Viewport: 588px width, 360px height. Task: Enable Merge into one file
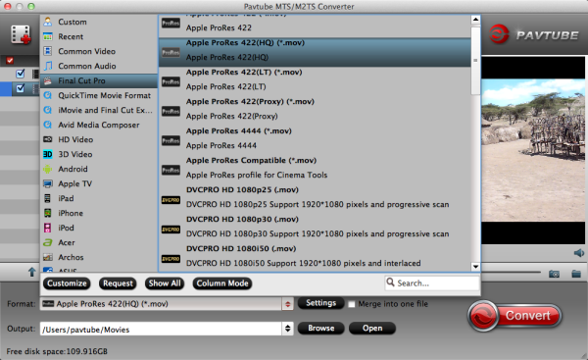(x=352, y=304)
